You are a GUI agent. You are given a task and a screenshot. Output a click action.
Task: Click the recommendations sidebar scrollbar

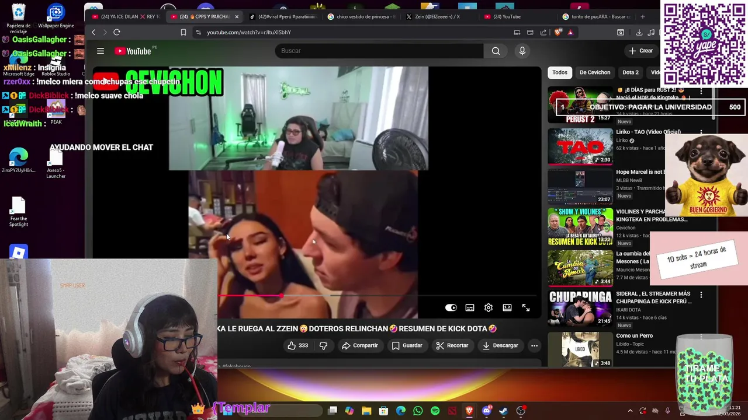point(712,104)
